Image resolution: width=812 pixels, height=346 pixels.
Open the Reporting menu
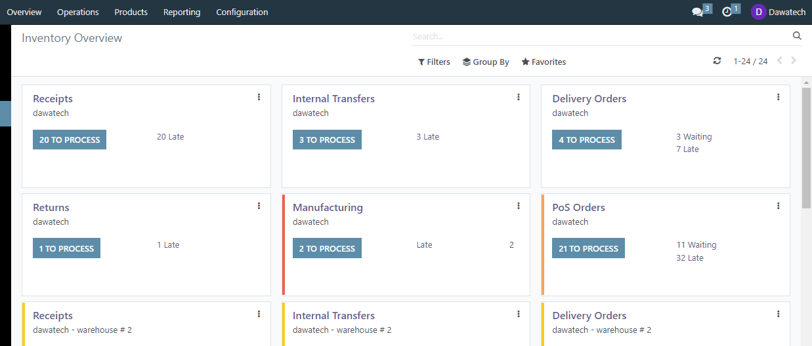point(182,12)
